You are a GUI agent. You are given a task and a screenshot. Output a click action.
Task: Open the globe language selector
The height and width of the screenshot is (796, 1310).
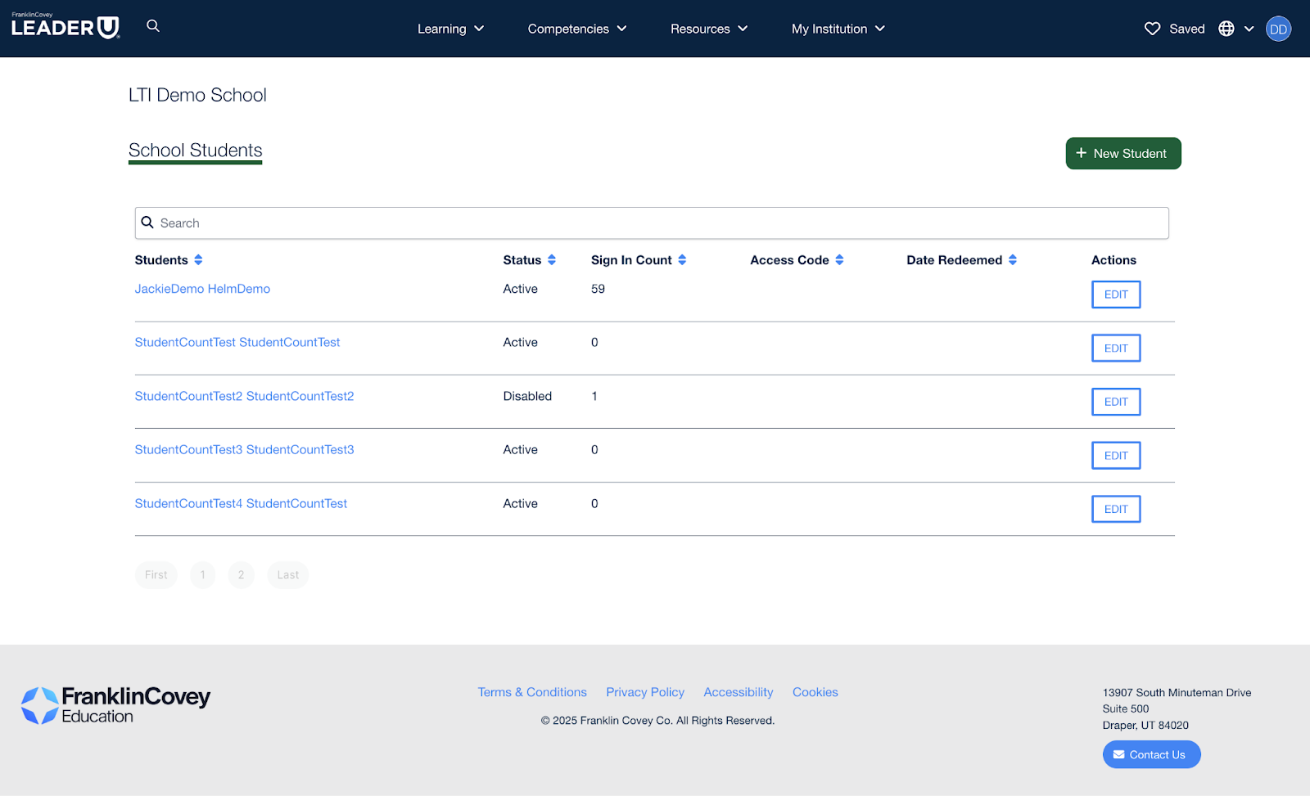[1226, 29]
